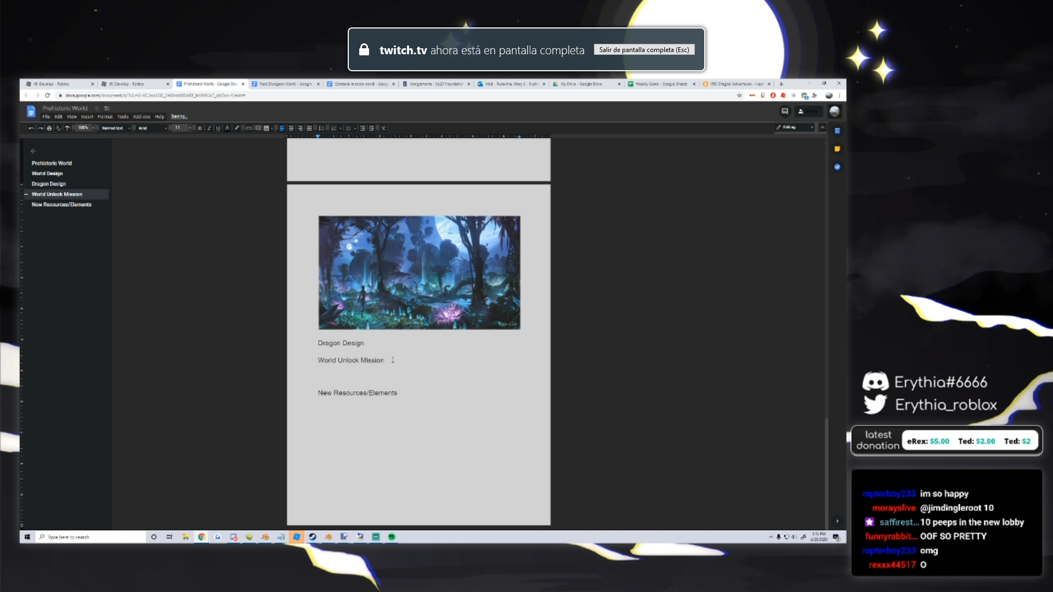Print the document with the printer icon
The height and width of the screenshot is (592, 1053).
coord(49,128)
